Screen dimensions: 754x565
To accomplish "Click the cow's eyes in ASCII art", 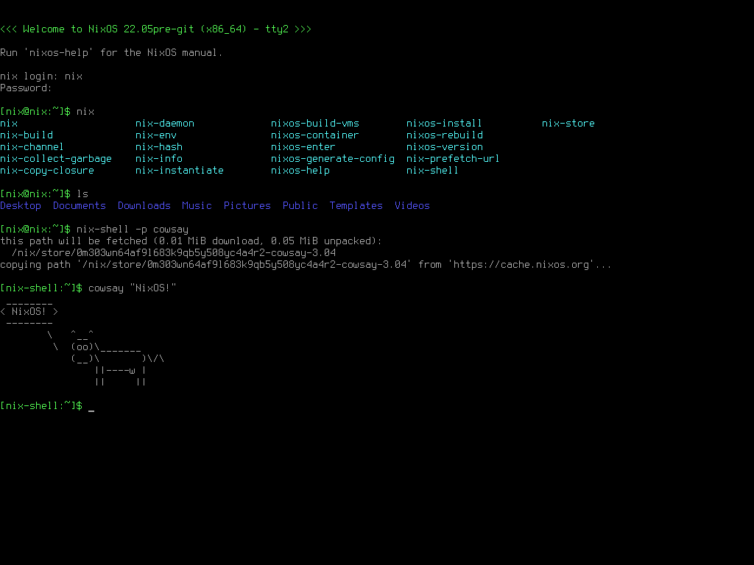I will click(82, 347).
